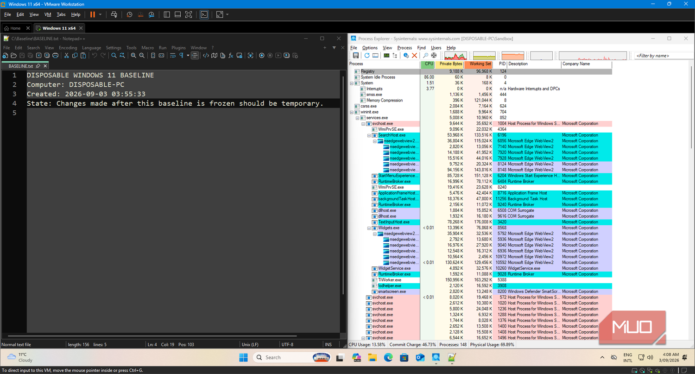Click the New file icon in Notepad++
695x374 pixels.
click(x=5, y=56)
